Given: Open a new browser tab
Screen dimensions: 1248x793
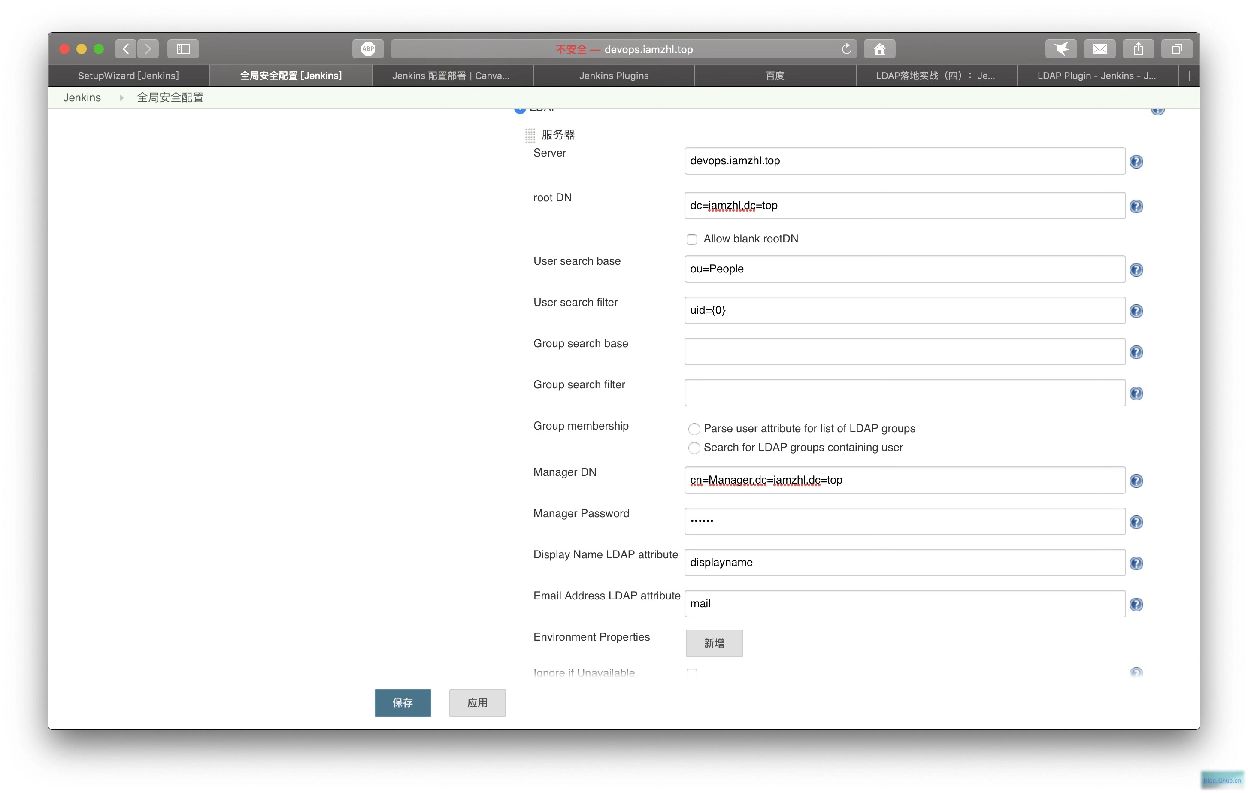Looking at the screenshot, I should tap(1189, 76).
